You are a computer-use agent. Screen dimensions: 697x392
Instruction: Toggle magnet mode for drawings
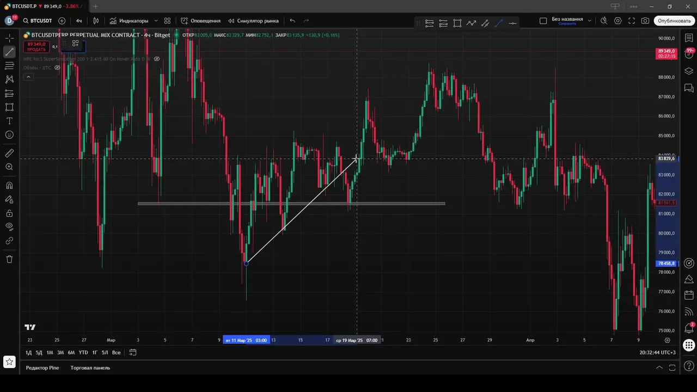(x=9, y=185)
